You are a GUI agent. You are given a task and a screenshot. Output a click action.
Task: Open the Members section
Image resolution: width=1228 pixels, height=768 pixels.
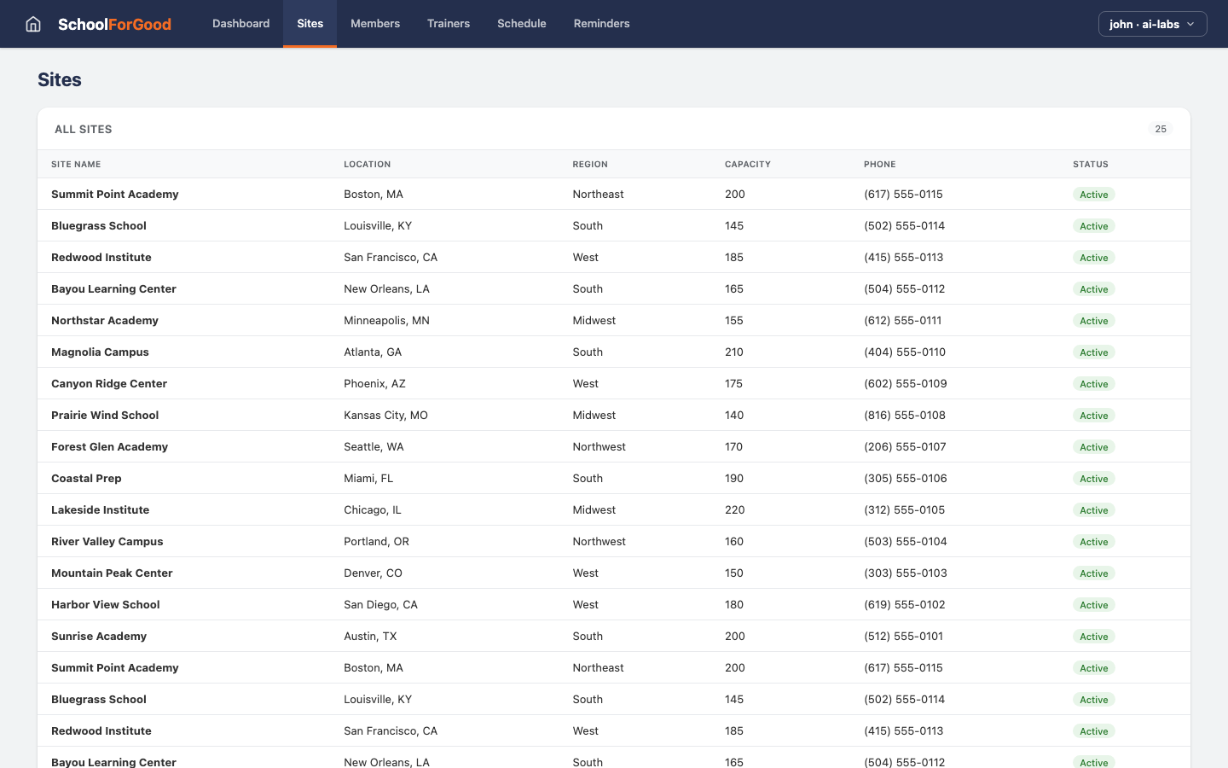click(375, 24)
